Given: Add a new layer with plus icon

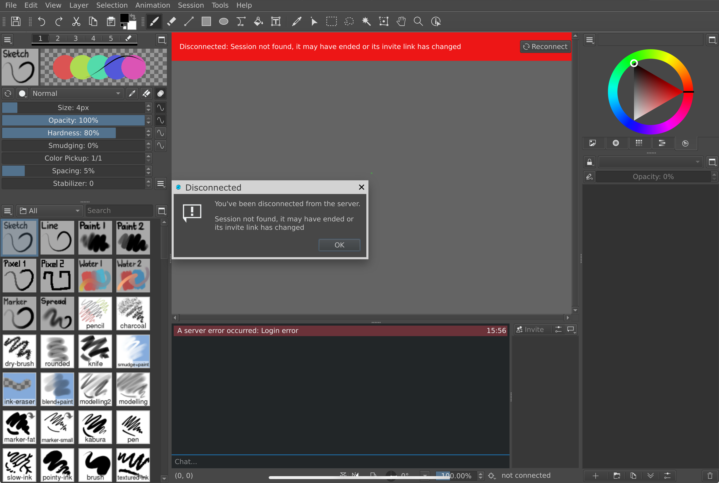Looking at the screenshot, I should click(x=596, y=476).
